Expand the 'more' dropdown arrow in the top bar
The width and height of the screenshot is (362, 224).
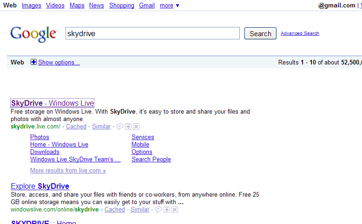(178, 6)
